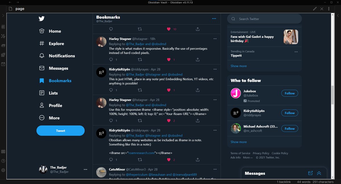Share the 'responsive iframe' tweet
341x184 pixels.
point(197,121)
